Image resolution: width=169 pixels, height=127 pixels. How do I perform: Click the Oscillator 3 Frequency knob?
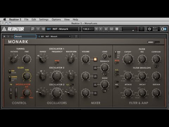(57, 92)
